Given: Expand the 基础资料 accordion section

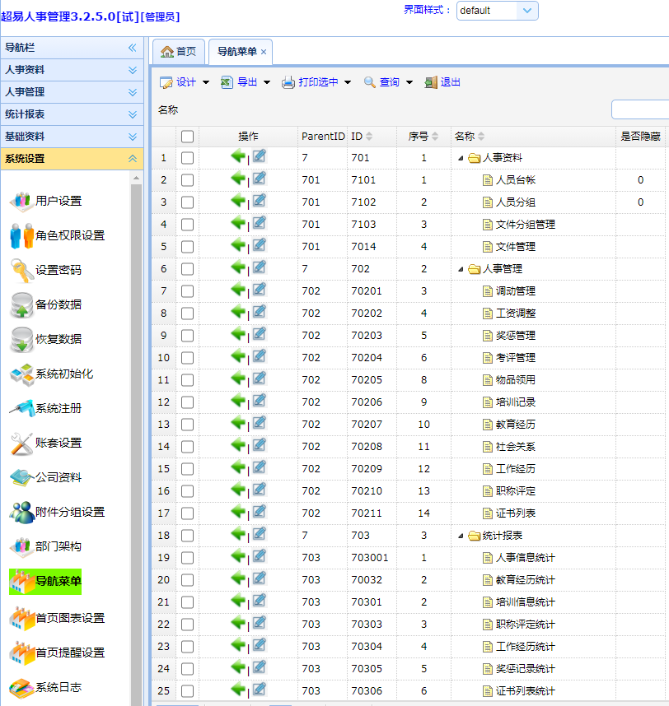Looking at the screenshot, I should [x=73, y=137].
